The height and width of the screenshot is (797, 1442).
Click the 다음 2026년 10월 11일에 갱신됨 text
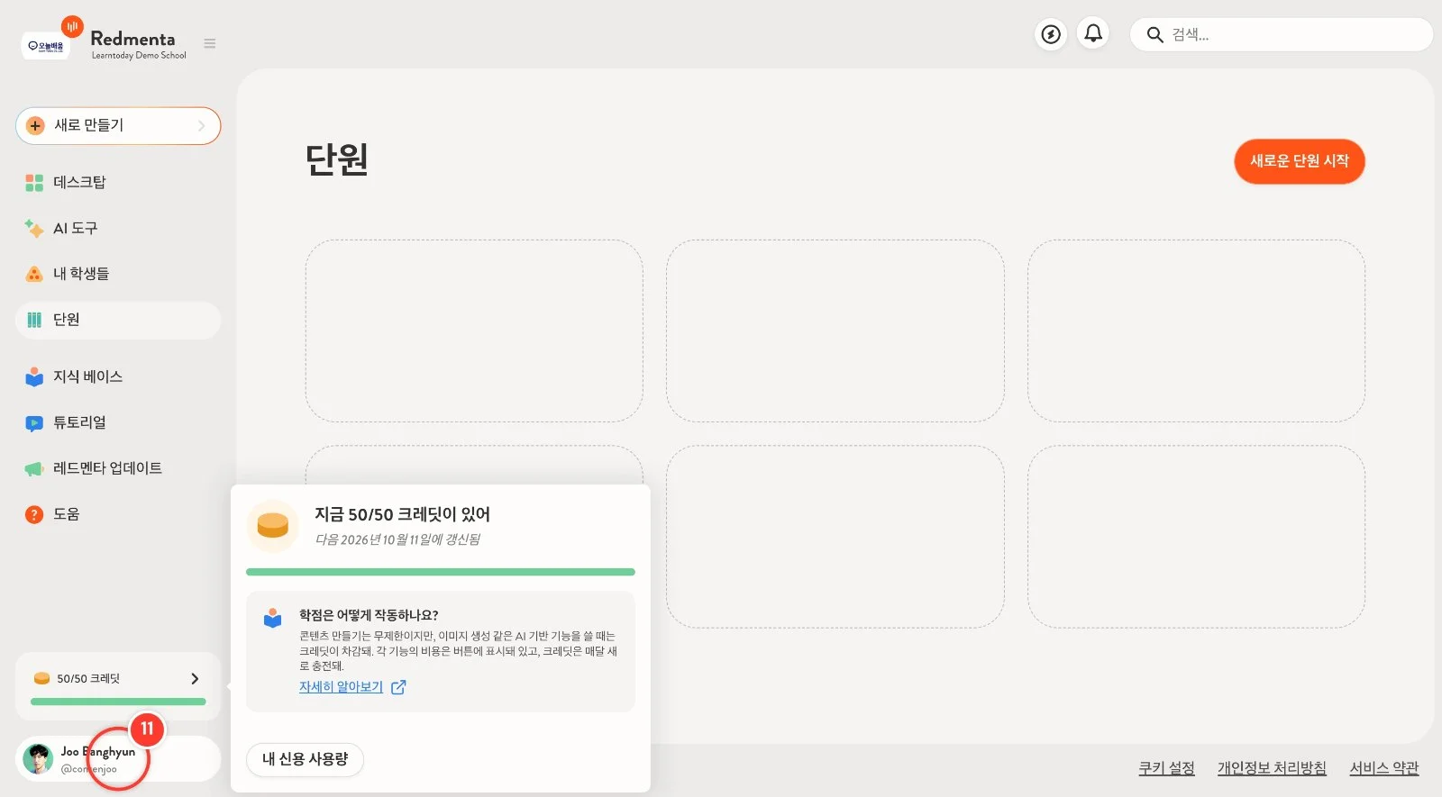[x=397, y=539]
